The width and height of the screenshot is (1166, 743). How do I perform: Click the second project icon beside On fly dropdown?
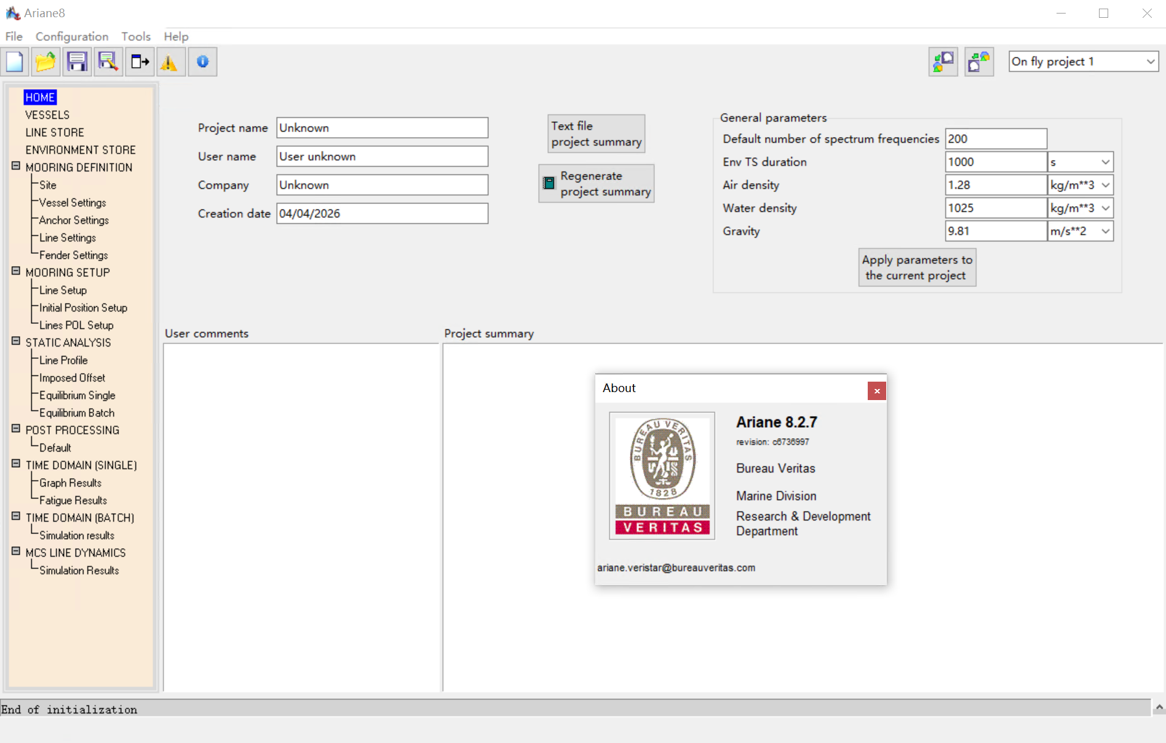click(x=979, y=61)
